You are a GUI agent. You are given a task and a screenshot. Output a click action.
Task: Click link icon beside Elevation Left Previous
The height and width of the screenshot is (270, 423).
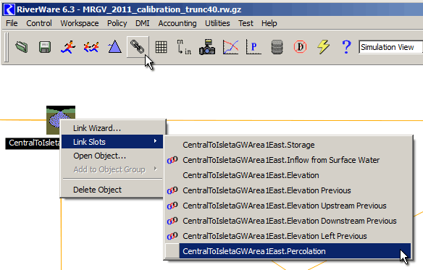(172, 236)
